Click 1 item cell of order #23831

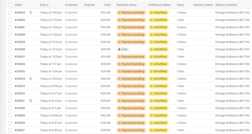coord(180,101)
